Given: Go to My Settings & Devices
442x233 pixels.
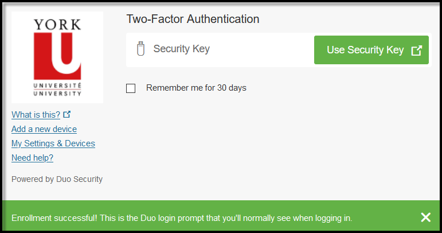Looking at the screenshot, I should tap(53, 143).
